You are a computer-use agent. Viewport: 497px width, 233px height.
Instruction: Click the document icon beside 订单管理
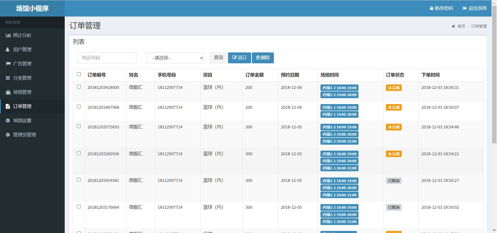(8, 106)
